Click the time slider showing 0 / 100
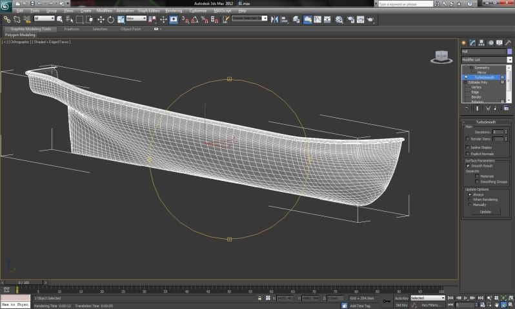Screen dimensions: 515x309 click(x=24, y=283)
